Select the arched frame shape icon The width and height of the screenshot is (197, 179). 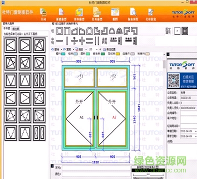pyautogui.click(x=89, y=31)
